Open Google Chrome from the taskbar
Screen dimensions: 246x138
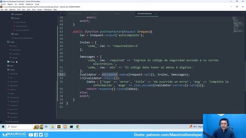[78, 127]
